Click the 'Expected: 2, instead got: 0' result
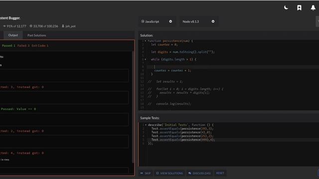This screenshot has height=179, width=319. pos(22,131)
